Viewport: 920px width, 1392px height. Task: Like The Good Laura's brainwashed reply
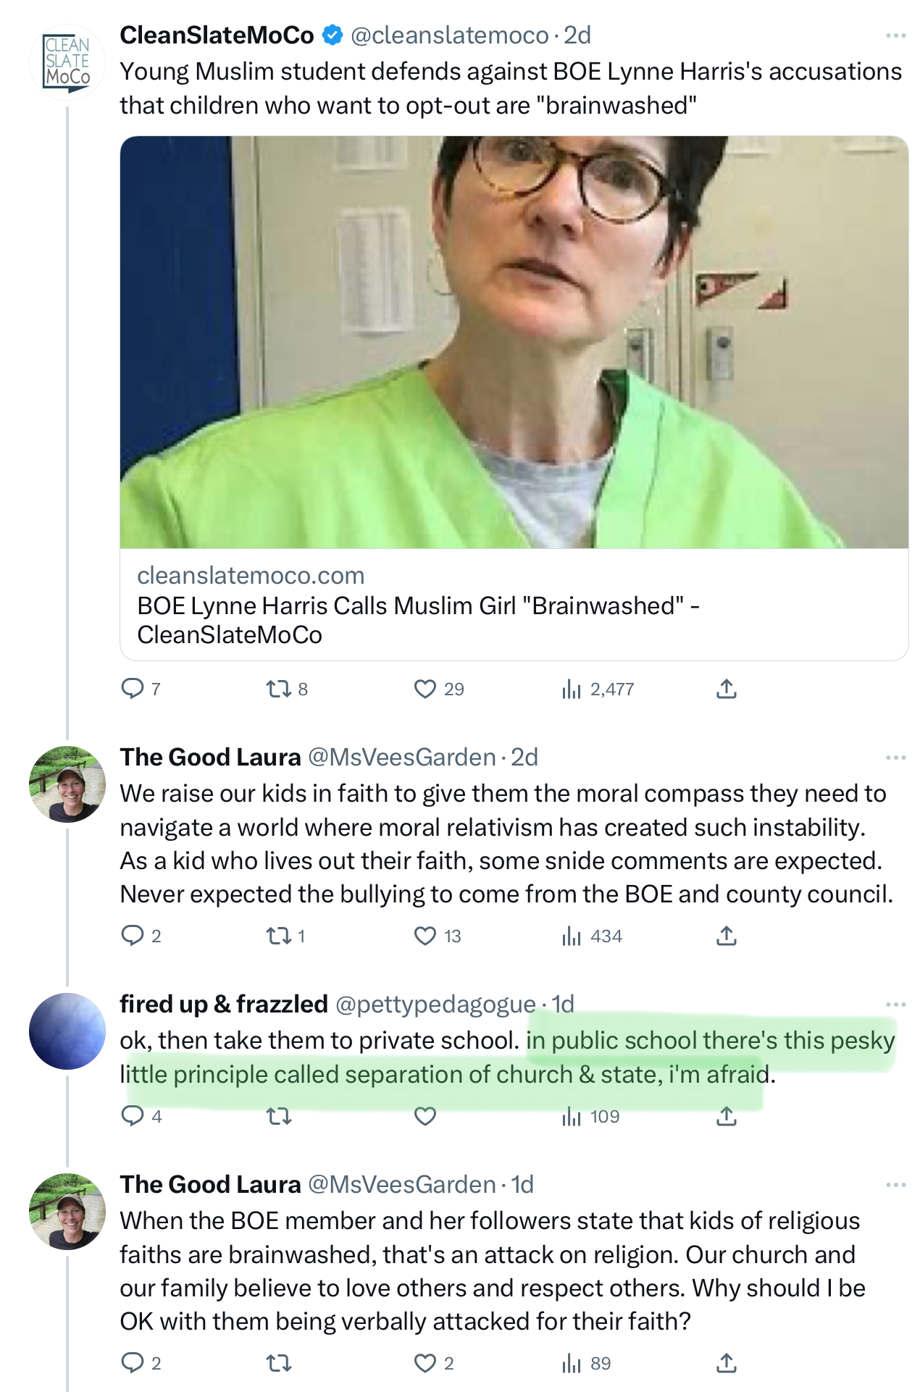point(425,1364)
